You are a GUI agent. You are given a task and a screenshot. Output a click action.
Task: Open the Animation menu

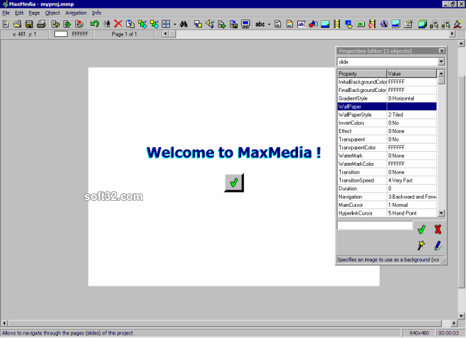[x=76, y=13]
